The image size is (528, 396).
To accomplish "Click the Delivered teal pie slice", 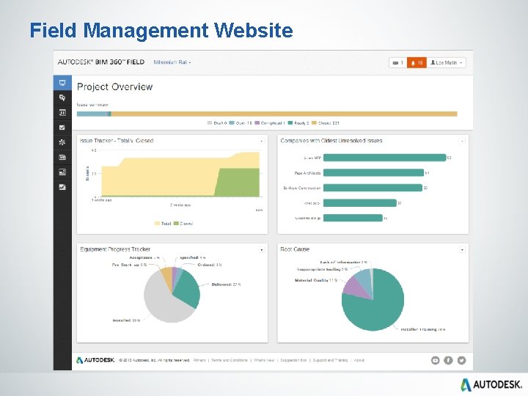I will pos(188,288).
